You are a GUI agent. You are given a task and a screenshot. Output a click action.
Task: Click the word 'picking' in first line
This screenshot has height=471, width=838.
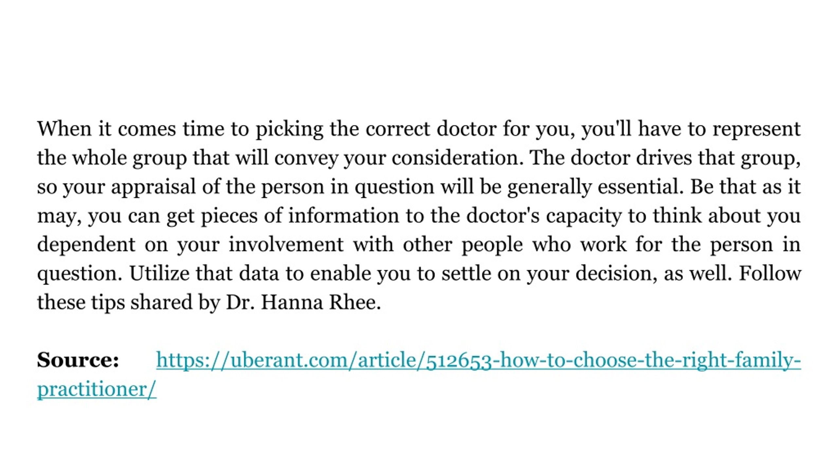pos(289,130)
